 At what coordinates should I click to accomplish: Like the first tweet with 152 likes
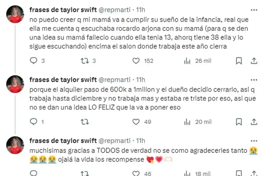coord(136,61)
